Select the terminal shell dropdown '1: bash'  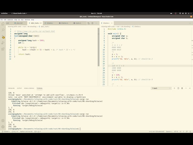[161, 88]
